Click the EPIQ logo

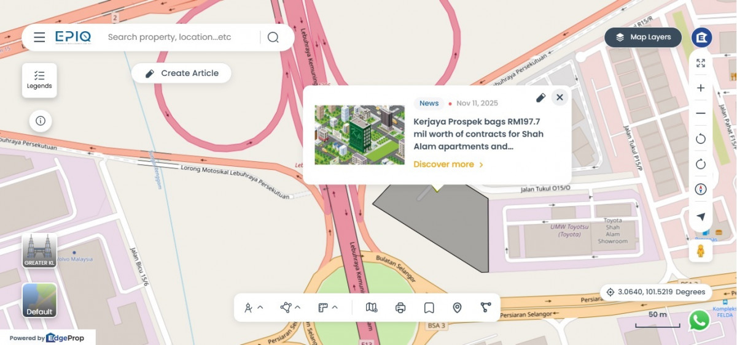tap(73, 37)
